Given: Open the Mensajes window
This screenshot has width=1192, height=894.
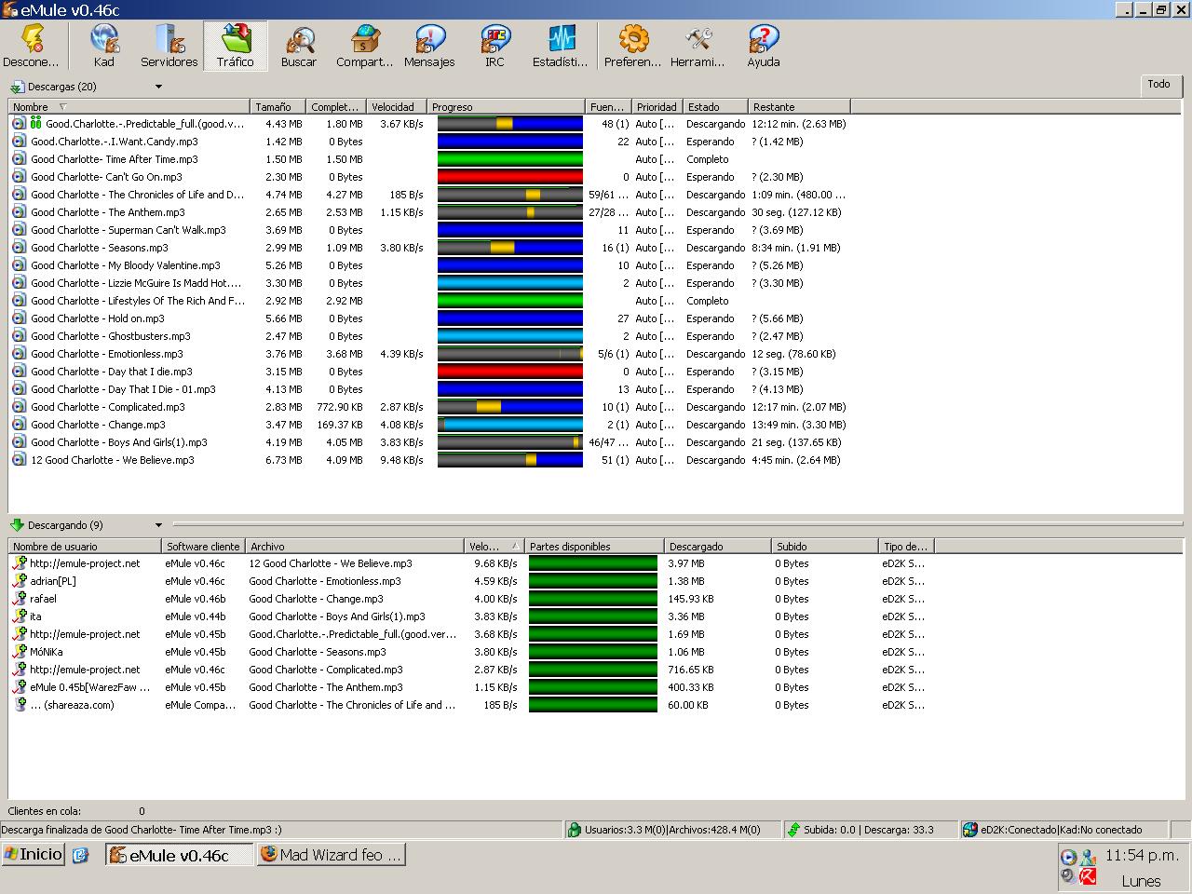Looking at the screenshot, I should click(429, 46).
